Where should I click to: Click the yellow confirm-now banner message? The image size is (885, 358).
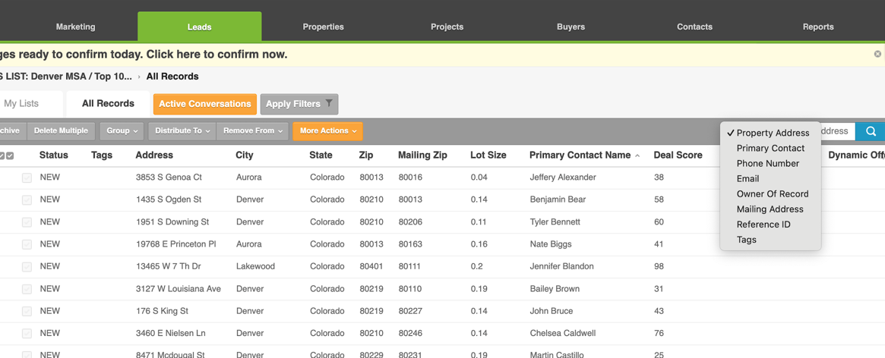point(144,54)
